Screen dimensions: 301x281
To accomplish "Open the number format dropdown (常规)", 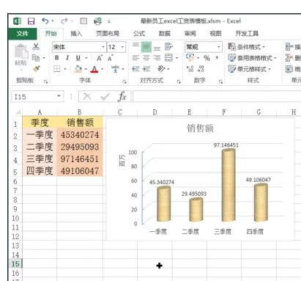I will pyautogui.click(x=219, y=46).
